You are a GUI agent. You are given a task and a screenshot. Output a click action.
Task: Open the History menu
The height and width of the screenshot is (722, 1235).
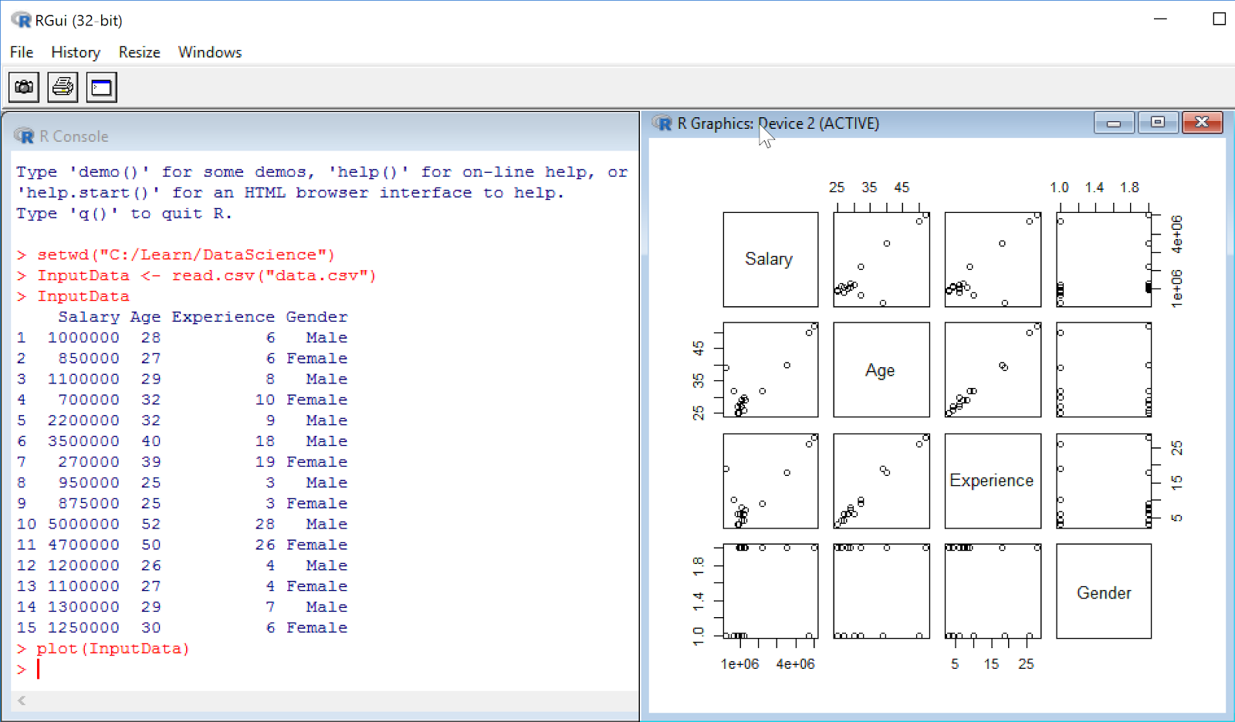click(76, 52)
